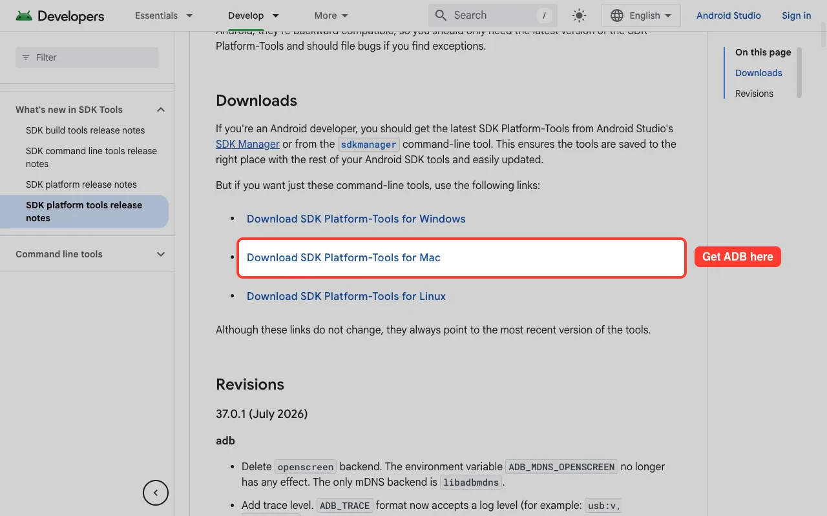Open the Essentials dropdown menu
The image size is (827, 516).
pos(164,15)
